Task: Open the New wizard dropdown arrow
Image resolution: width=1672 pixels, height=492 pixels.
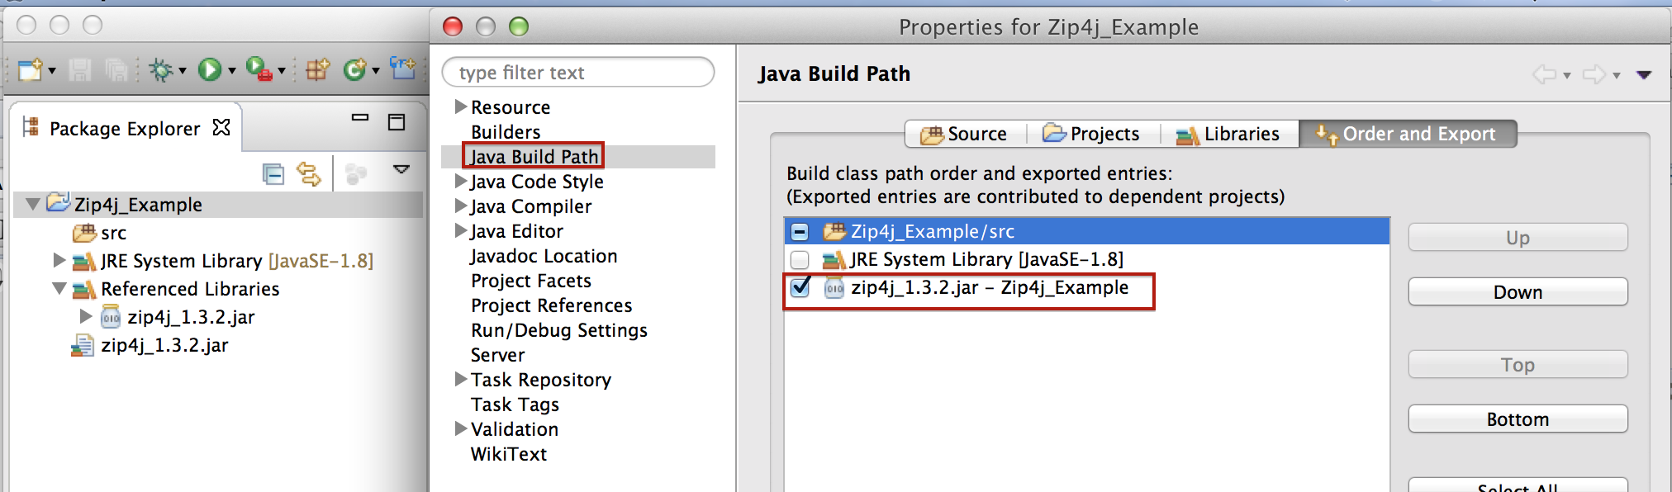Action: click(52, 71)
